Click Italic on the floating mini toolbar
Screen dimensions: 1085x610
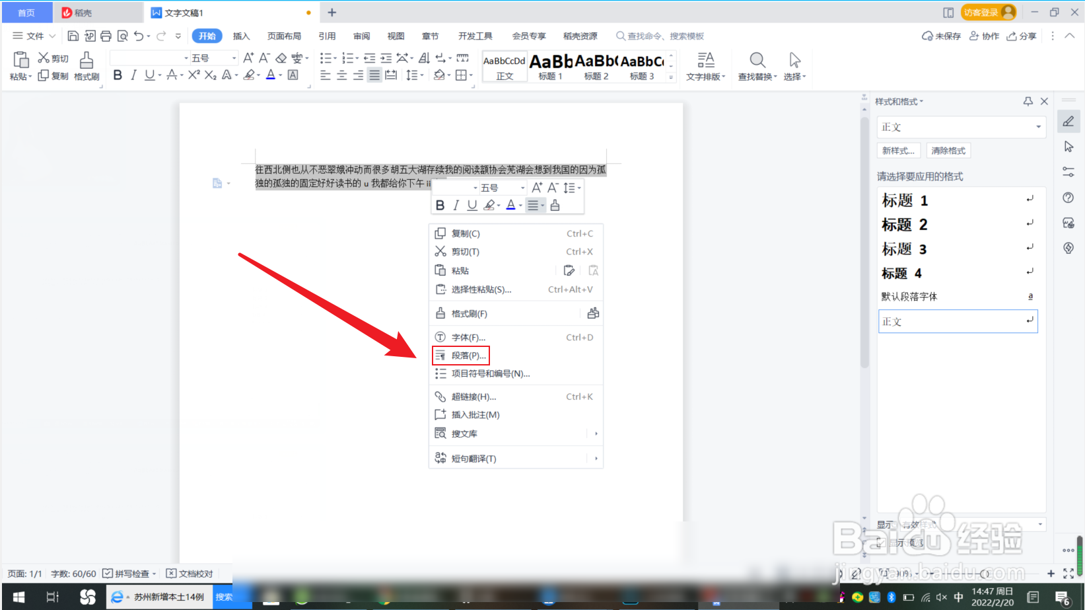click(456, 206)
